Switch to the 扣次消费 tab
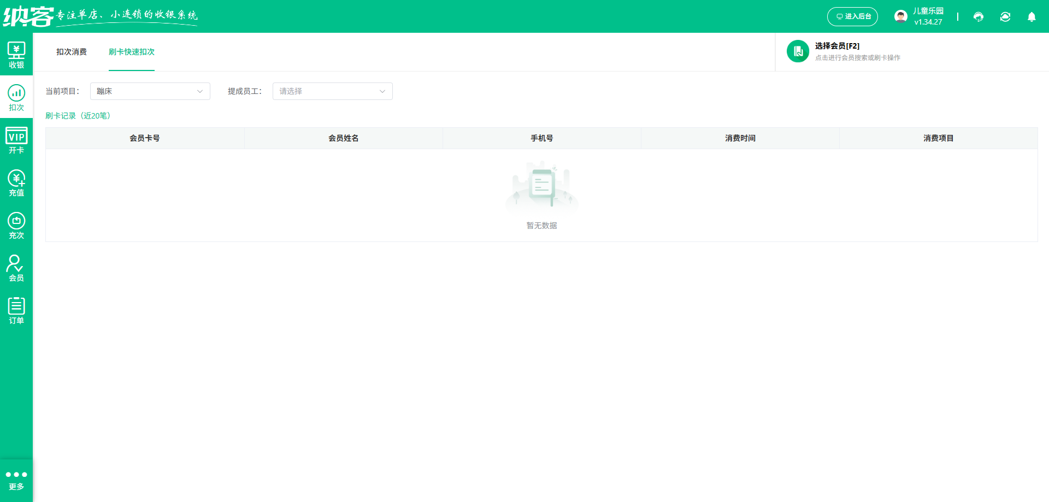This screenshot has width=1049, height=502. pyautogui.click(x=72, y=52)
